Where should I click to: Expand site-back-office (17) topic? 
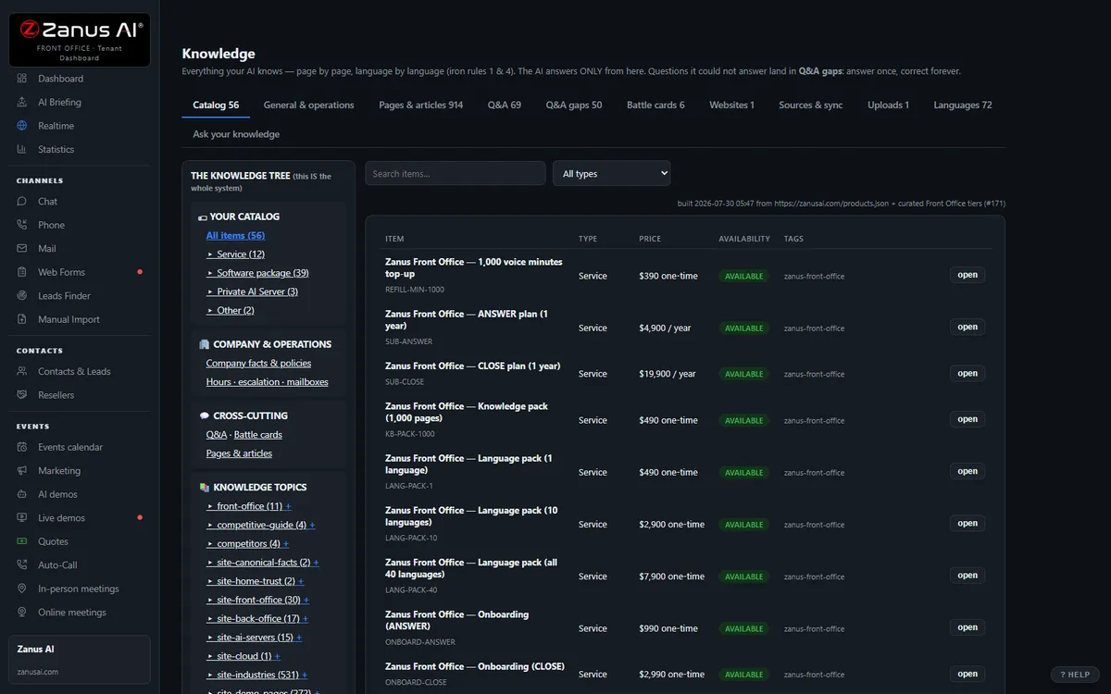tap(253, 618)
